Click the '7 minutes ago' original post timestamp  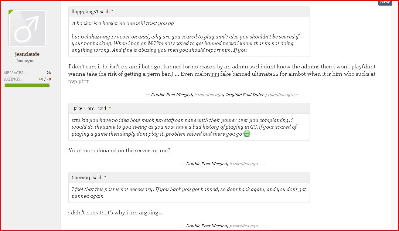[x=279, y=95]
